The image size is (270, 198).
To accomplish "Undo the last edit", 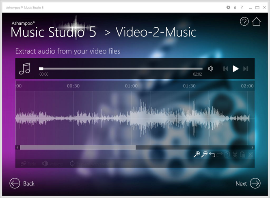I will point(212,154).
